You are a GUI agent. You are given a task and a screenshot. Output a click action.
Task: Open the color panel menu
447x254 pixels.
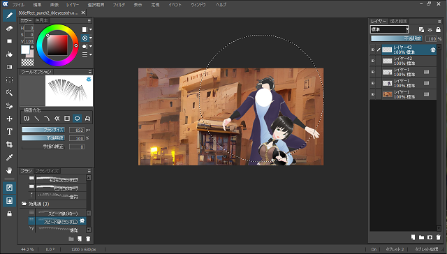[x=89, y=21]
